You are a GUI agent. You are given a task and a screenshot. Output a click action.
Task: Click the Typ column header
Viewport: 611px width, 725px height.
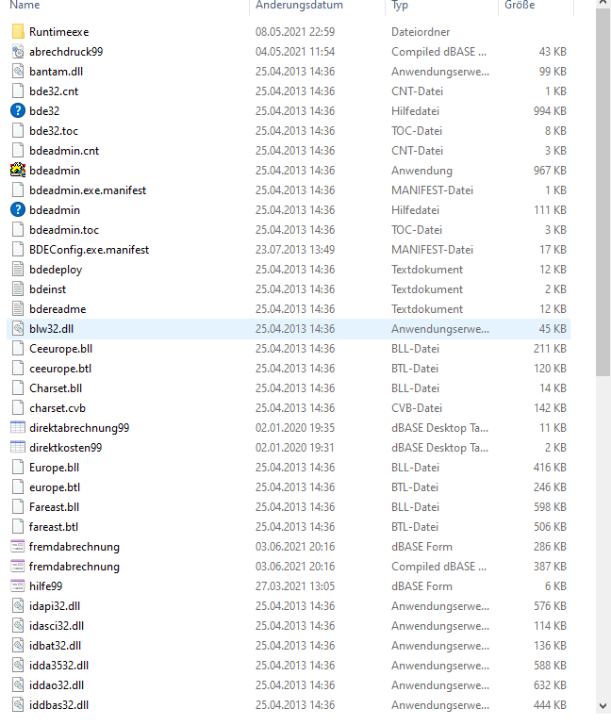coord(400,6)
